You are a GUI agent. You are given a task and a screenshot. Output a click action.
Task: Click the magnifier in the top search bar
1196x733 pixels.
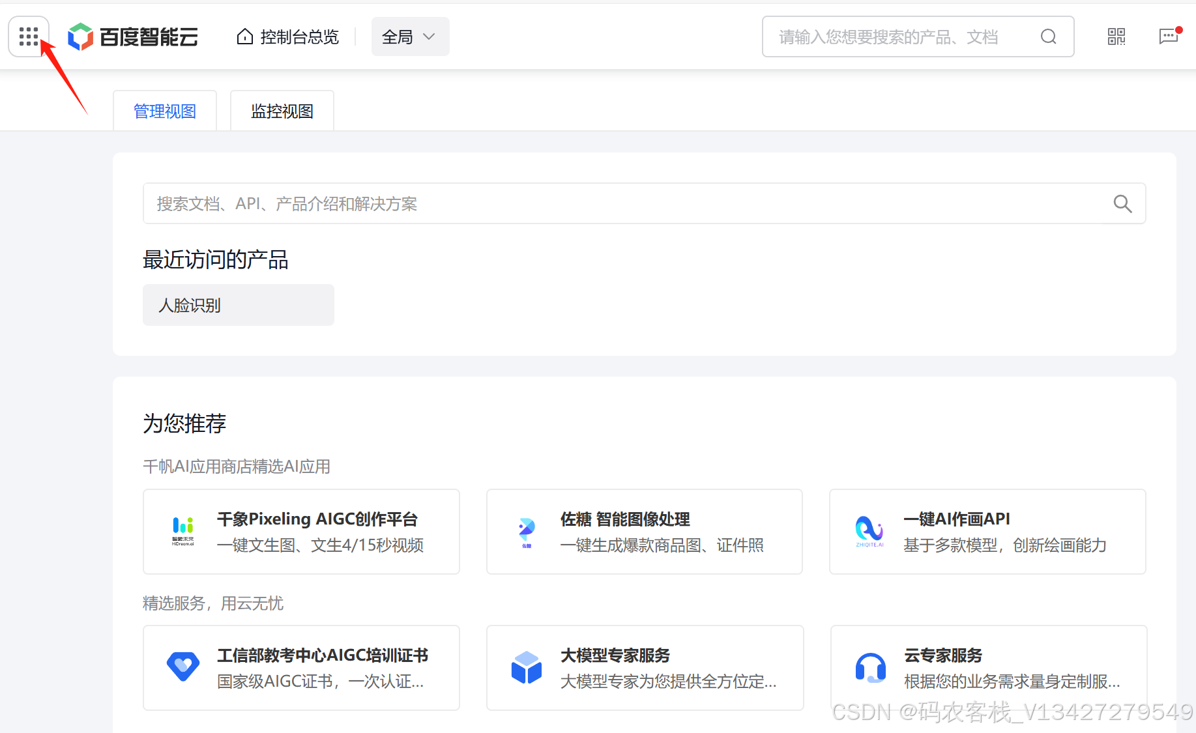(x=1048, y=36)
